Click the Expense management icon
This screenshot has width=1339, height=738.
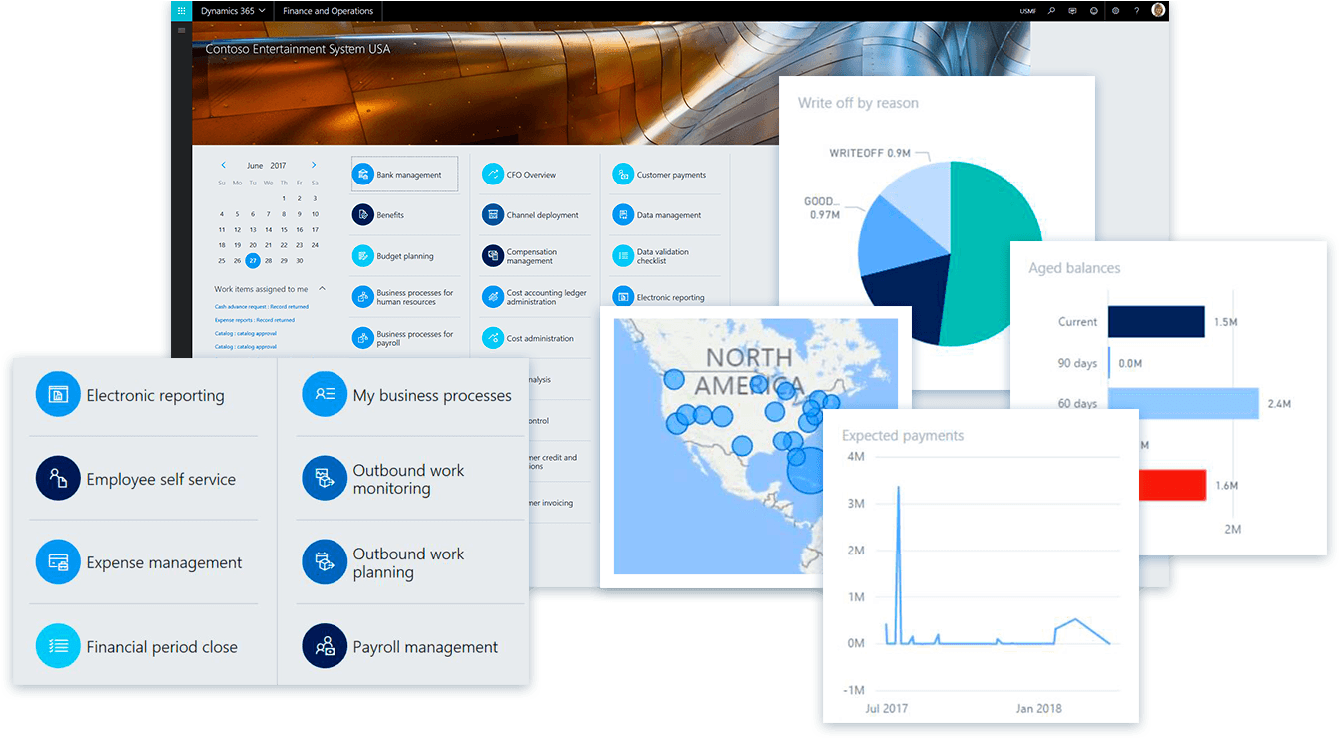click(x=58, y=562)
